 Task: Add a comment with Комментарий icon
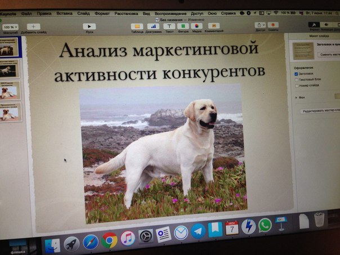(x=214, y=26)
